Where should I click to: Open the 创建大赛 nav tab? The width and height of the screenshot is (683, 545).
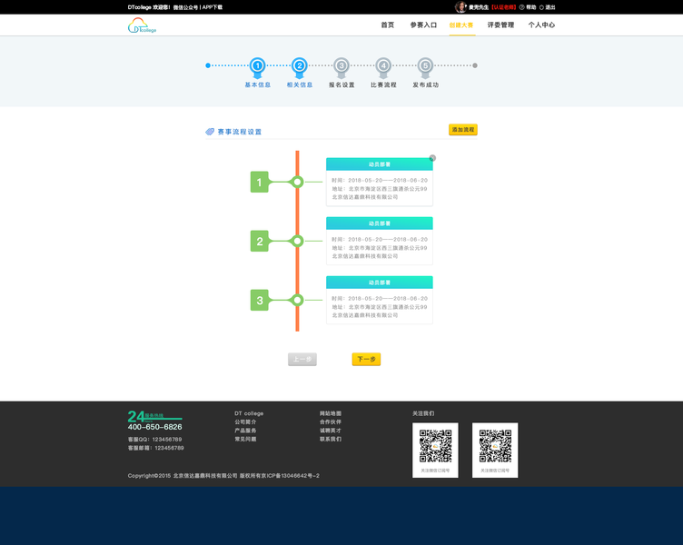point(461,25)
